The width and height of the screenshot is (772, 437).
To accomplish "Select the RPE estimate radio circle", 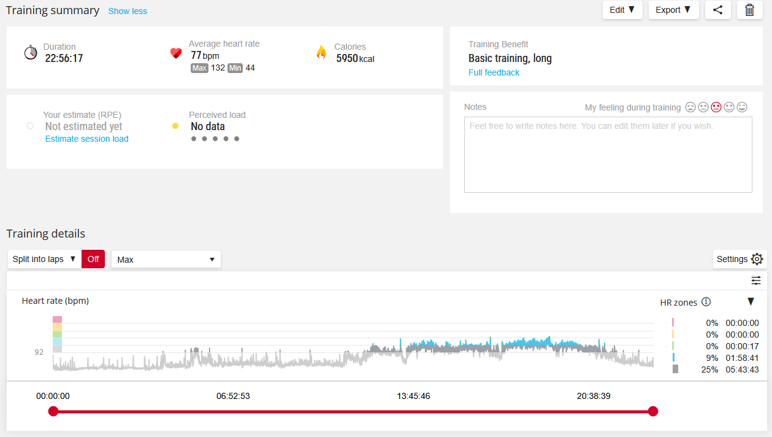I will click(x=30, y=126).
